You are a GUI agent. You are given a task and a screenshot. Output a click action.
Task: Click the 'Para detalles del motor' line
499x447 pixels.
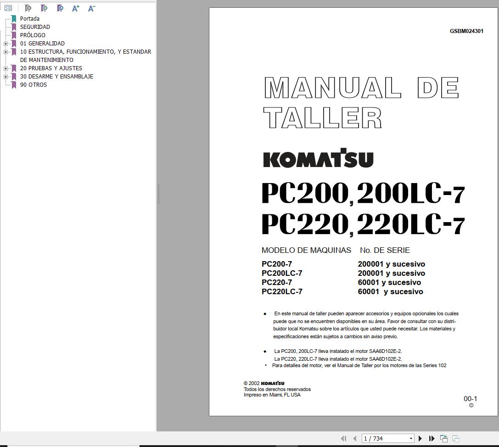point(359,366)
